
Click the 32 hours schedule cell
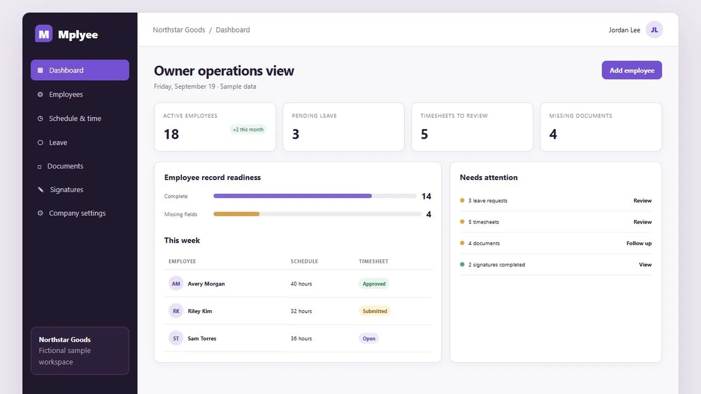click(301, 311)
